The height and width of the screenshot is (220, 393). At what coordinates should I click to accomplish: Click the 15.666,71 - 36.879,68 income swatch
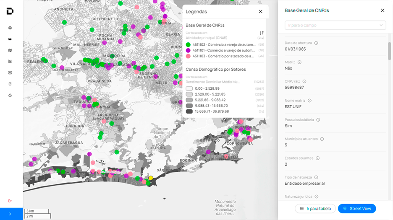(189, 111)
